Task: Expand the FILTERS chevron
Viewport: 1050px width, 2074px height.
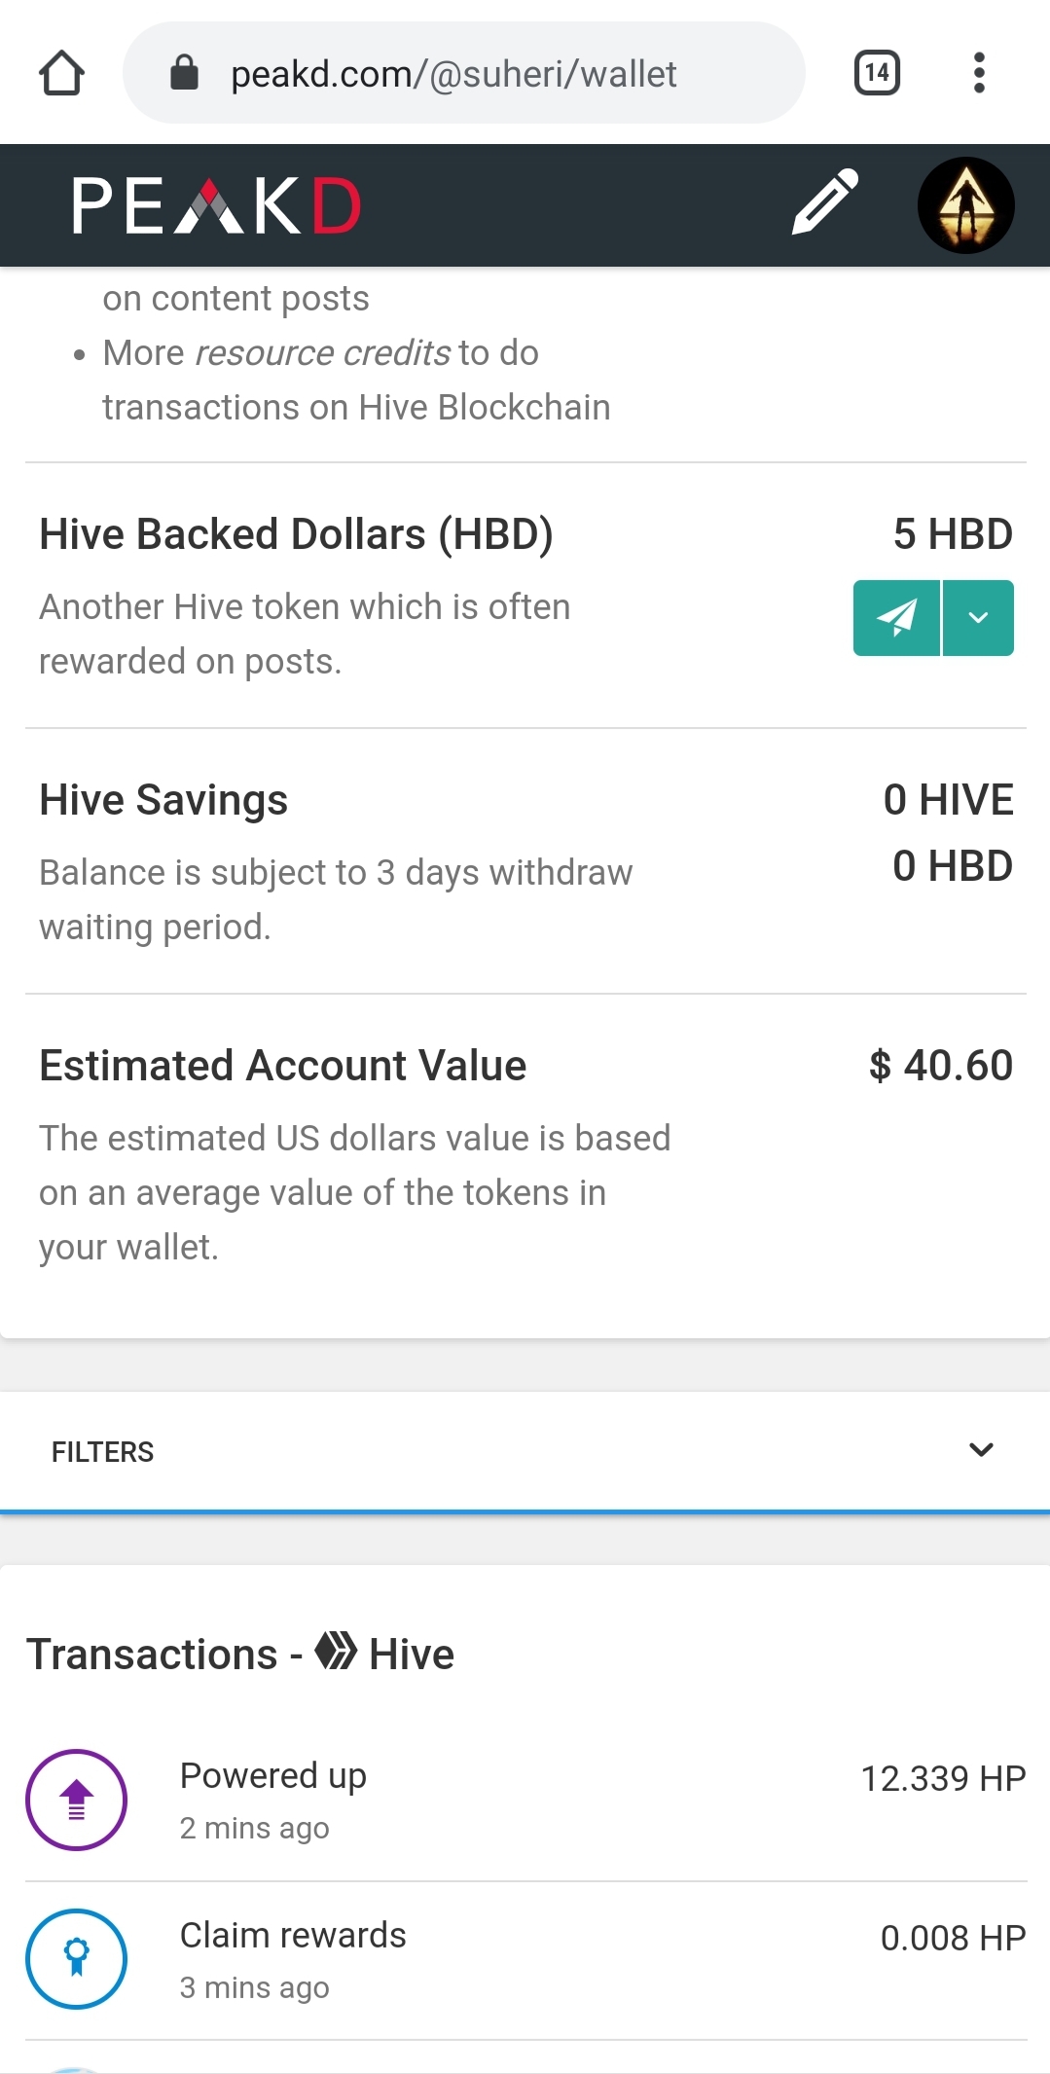Action: (981, 1450)
